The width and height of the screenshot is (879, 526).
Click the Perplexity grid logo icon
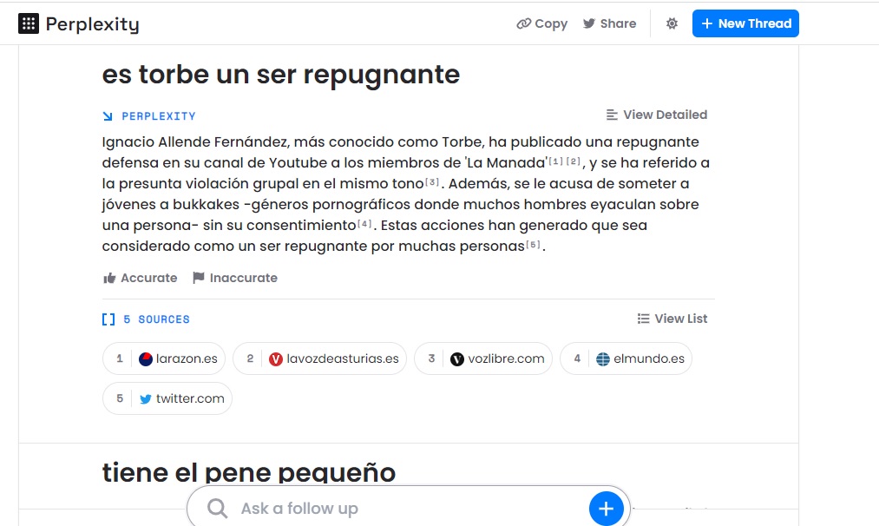[x=29, y=23]
